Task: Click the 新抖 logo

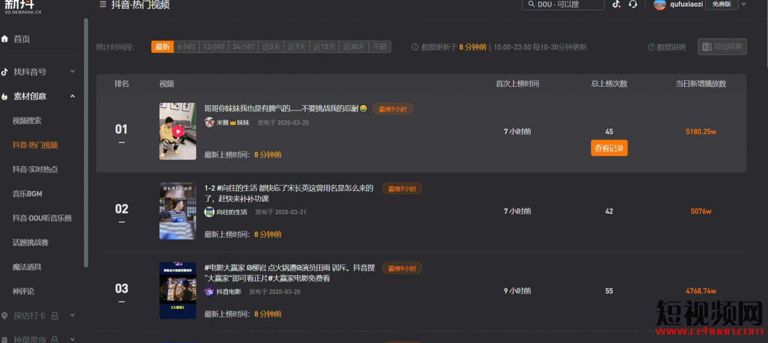Action: point(20,6)
